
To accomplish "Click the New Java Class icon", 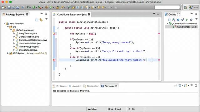I will pyautogui.click(x=51, y=7).
